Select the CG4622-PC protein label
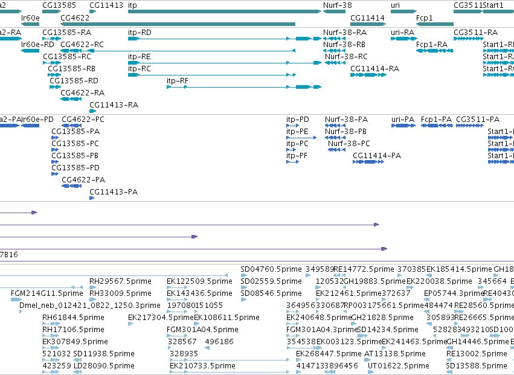 pos(83,120)
